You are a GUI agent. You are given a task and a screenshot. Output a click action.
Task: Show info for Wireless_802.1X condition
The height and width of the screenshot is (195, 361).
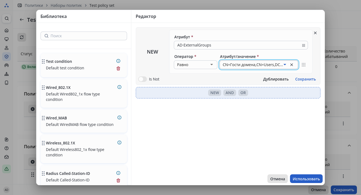click(x=119, y=143)
